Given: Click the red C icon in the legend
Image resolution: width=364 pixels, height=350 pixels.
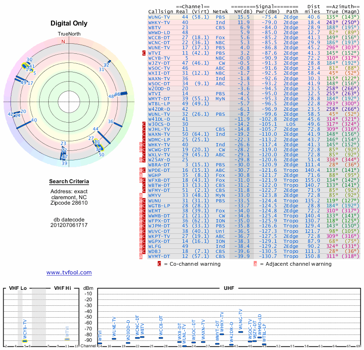Looking at the screenshot, I should click(159, 263).
